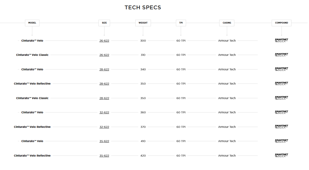Open the 26-622 size link in the 300 weight row
Viewport: 309px width, 170px height.
104,41
